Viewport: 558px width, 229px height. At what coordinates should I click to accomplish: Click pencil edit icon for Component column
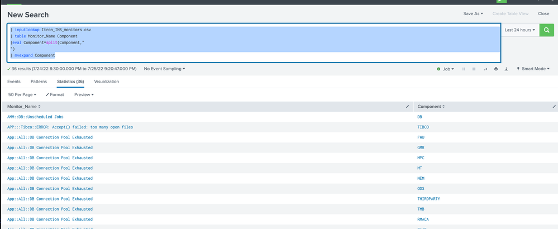click(x=554, y=106)
